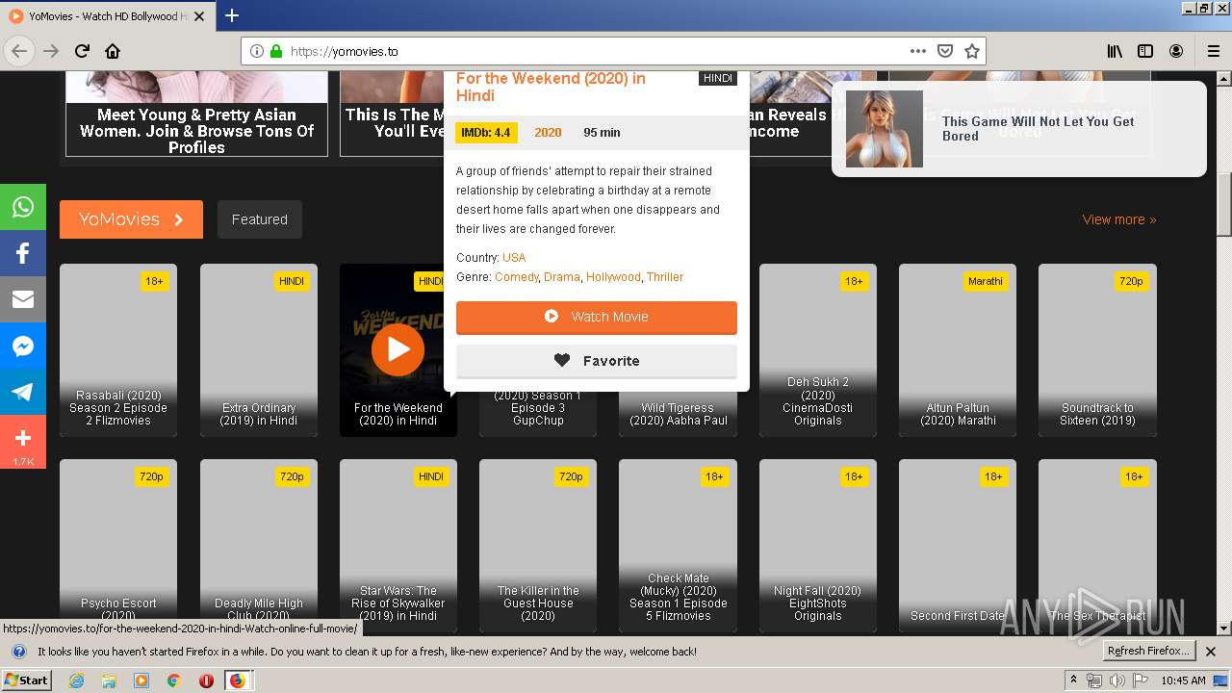This screenshot has width=1232, height=693.
Task: Select the Hollywood genre link
Action: coord(613,276)
